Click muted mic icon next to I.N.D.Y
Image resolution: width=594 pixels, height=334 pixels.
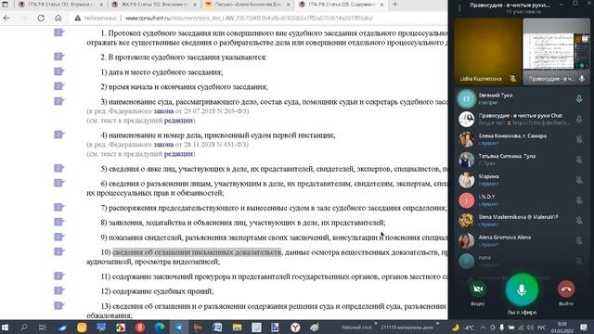(x=579, y=200)
